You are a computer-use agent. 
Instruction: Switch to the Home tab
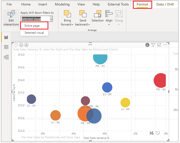[x=26, y=4]
